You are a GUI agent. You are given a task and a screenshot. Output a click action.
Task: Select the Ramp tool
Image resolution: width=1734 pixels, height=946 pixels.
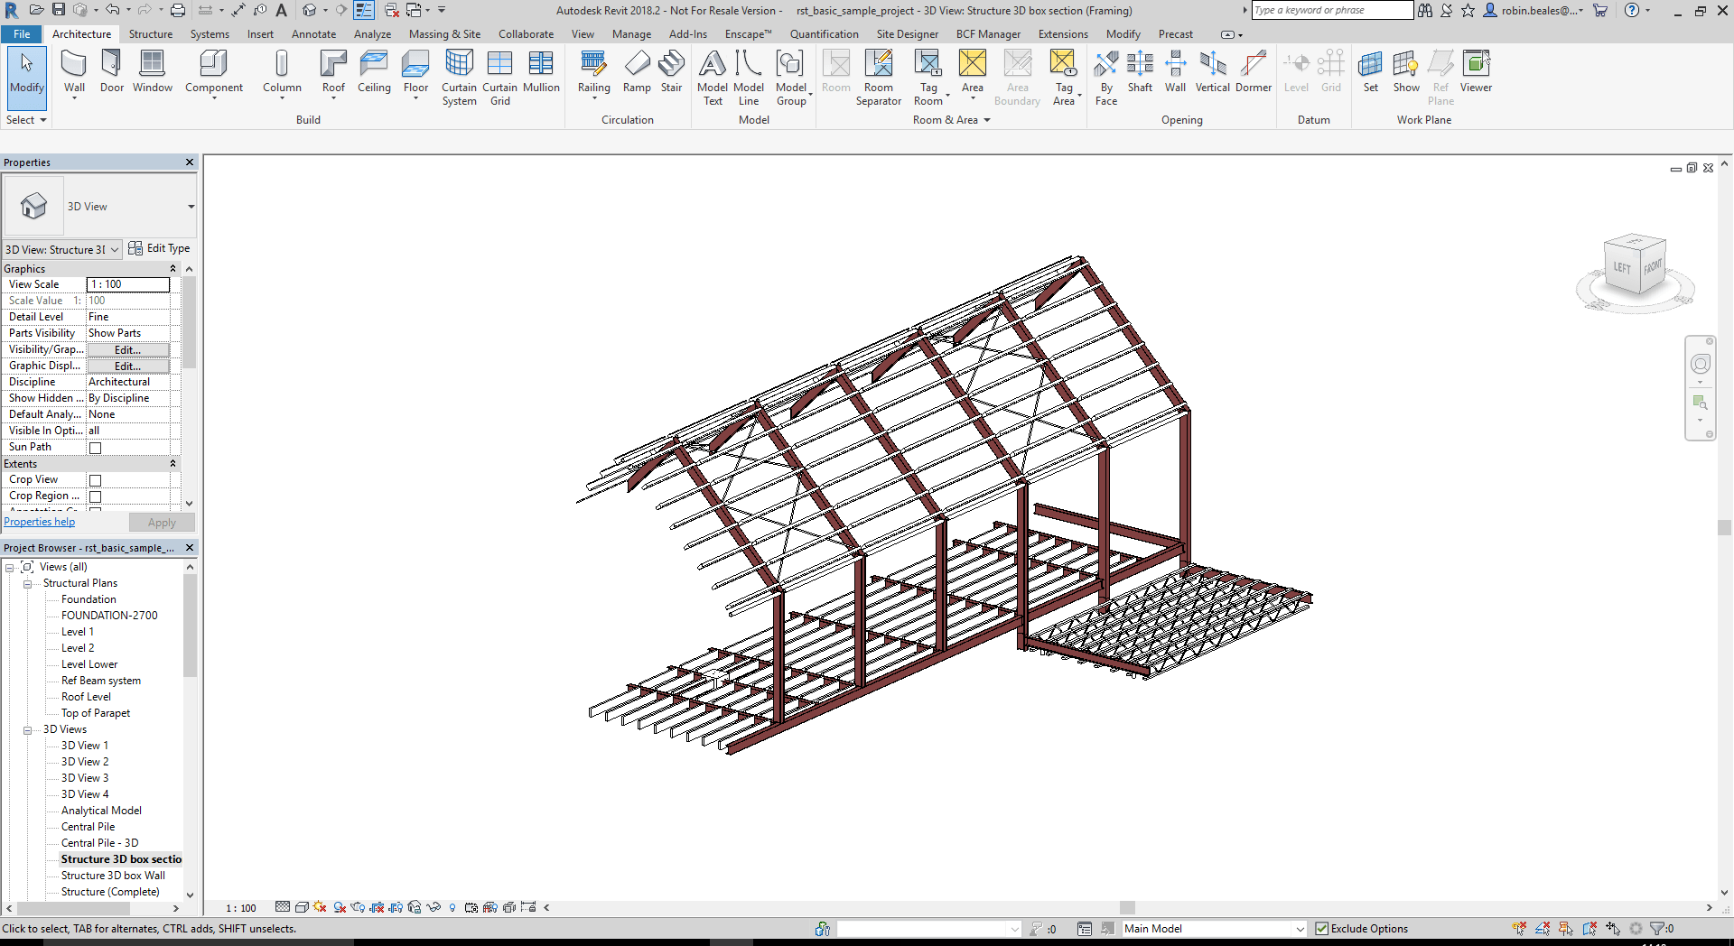637,71
